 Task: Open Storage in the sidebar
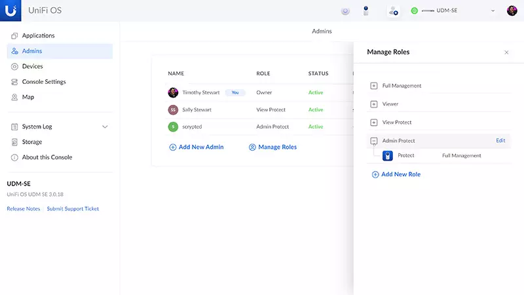click(x=60, y=142)
